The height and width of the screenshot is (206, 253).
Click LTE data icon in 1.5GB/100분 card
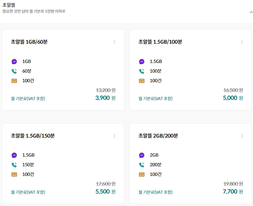tap(142, 62)
